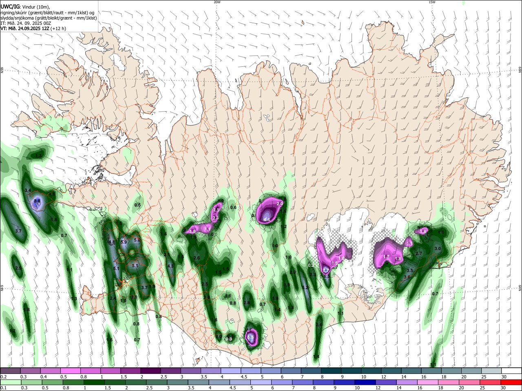The width and height of the screenshot is (522, 391).
Task: Click the 5.9 precipitation value
Action: pyautogui.click(x=124, y=242)
